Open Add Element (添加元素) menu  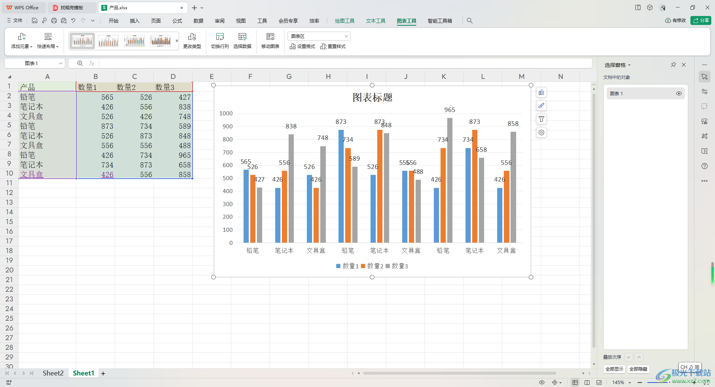click(22, 41)
